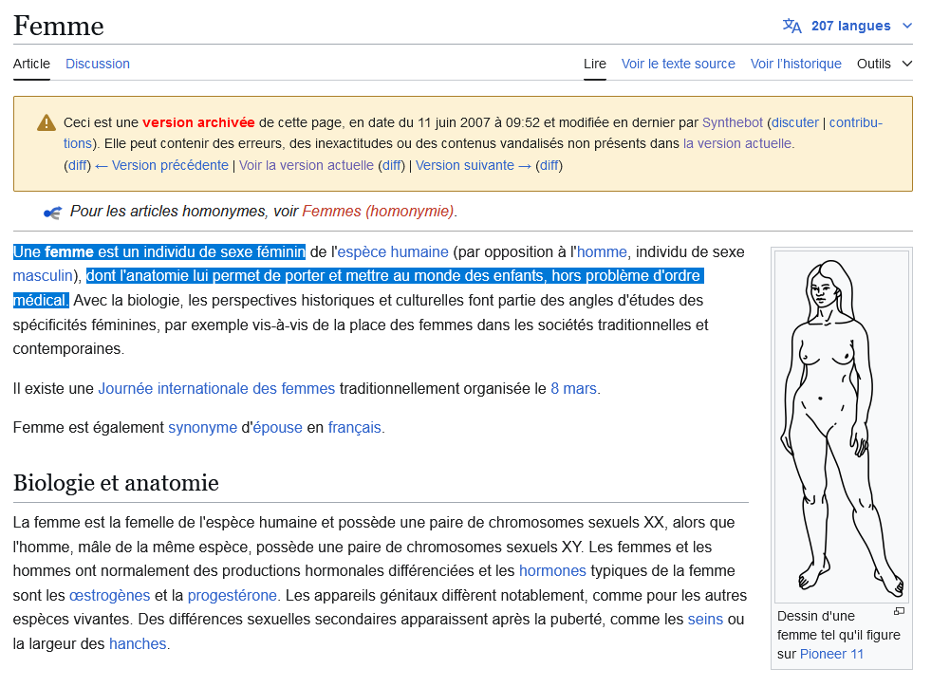Open the seins link
Viewport: 931px width, 687px height.
pos(705,620)
